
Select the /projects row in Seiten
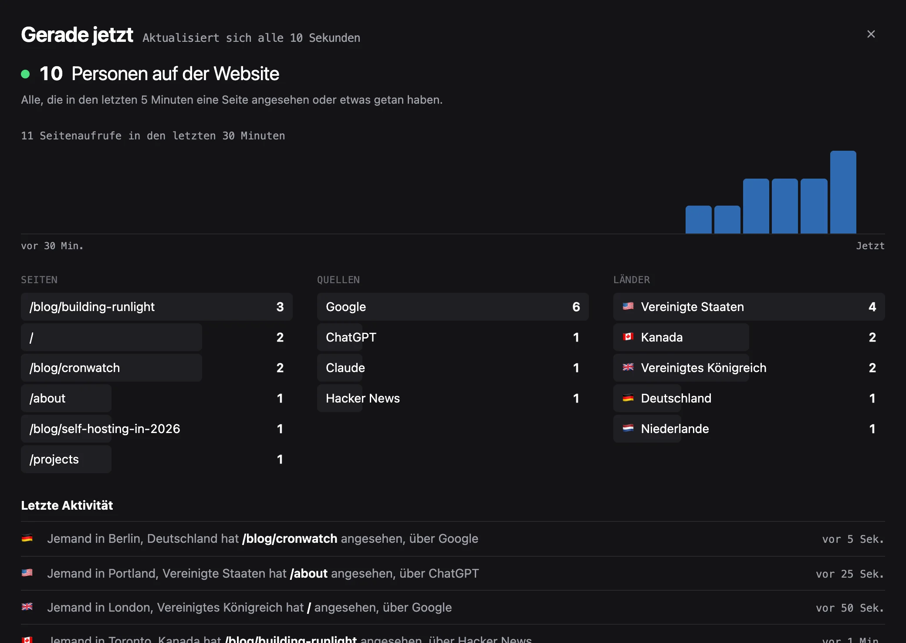pos(157,459)
